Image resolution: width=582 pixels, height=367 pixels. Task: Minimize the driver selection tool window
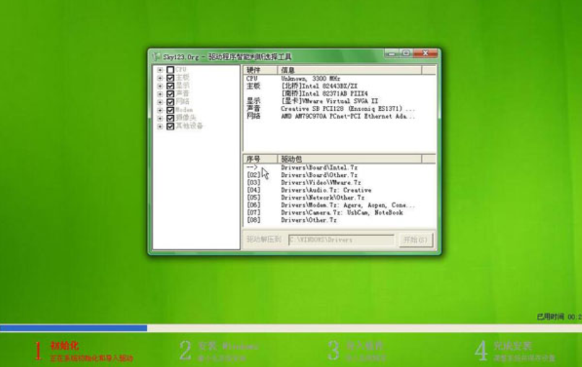pos(392,54)
